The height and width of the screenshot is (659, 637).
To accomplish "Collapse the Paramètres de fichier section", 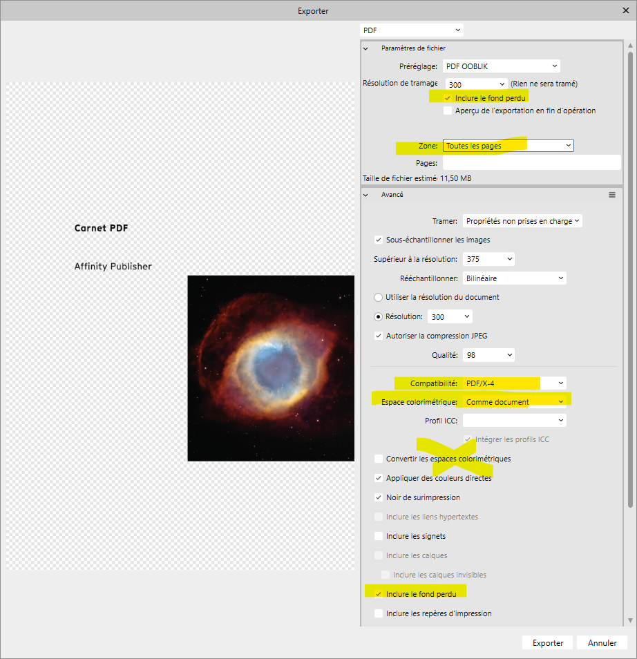I will [366, 48].
